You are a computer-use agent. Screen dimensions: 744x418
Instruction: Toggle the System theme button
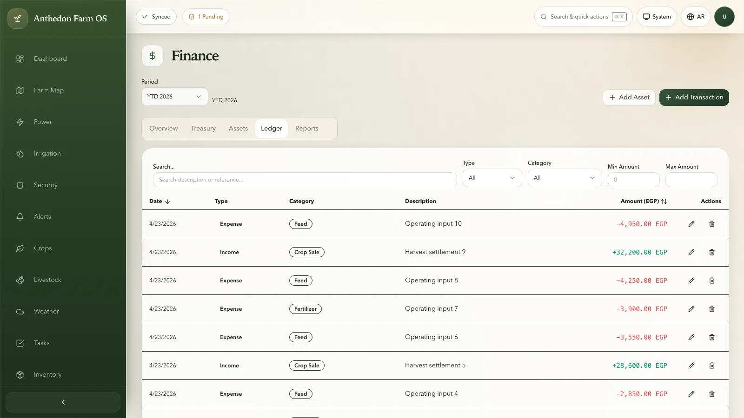[x=657, y=17]
